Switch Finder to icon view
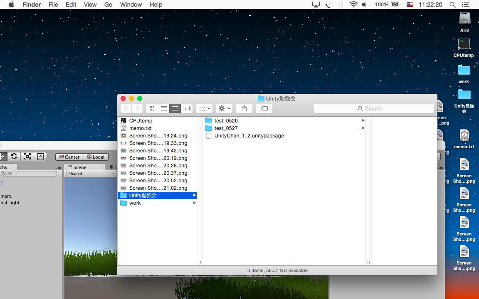479x299 pixels. point(152,108)
